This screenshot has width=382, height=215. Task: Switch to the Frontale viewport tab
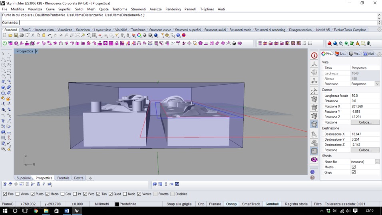click(x=64, y=178)
